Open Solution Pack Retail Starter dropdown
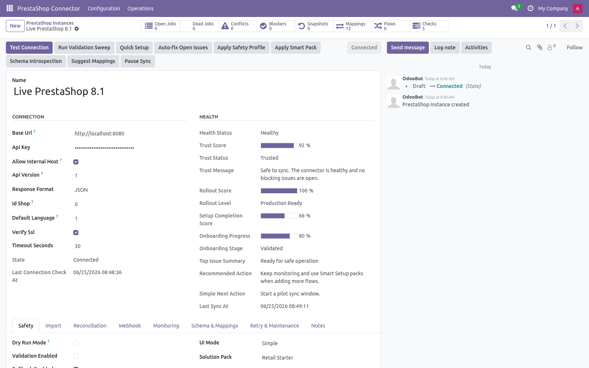 318,358
